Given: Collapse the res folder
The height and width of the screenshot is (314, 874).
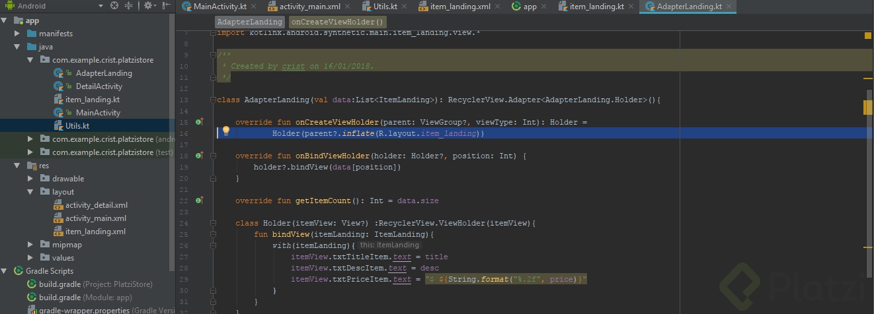Looking at the screenshot, I should pyautogui.click(x=18, y=166).
